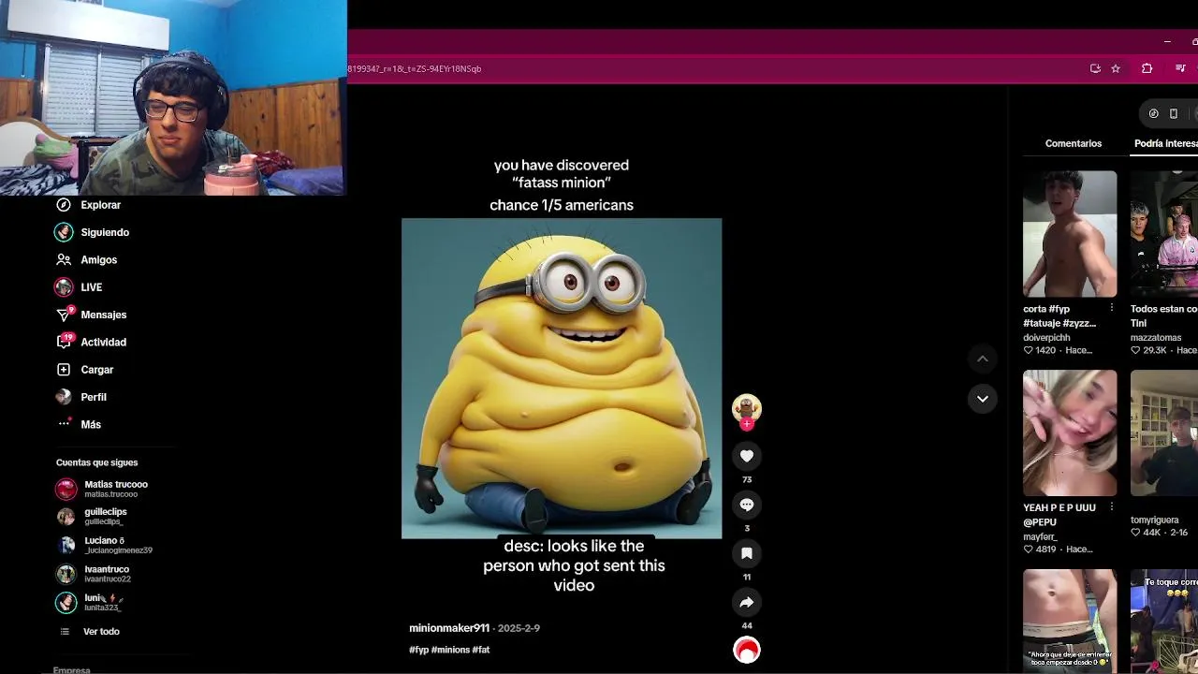The image size is (1198, 674).
Task: Open the #fat hashtag
Action: point(481,650)
